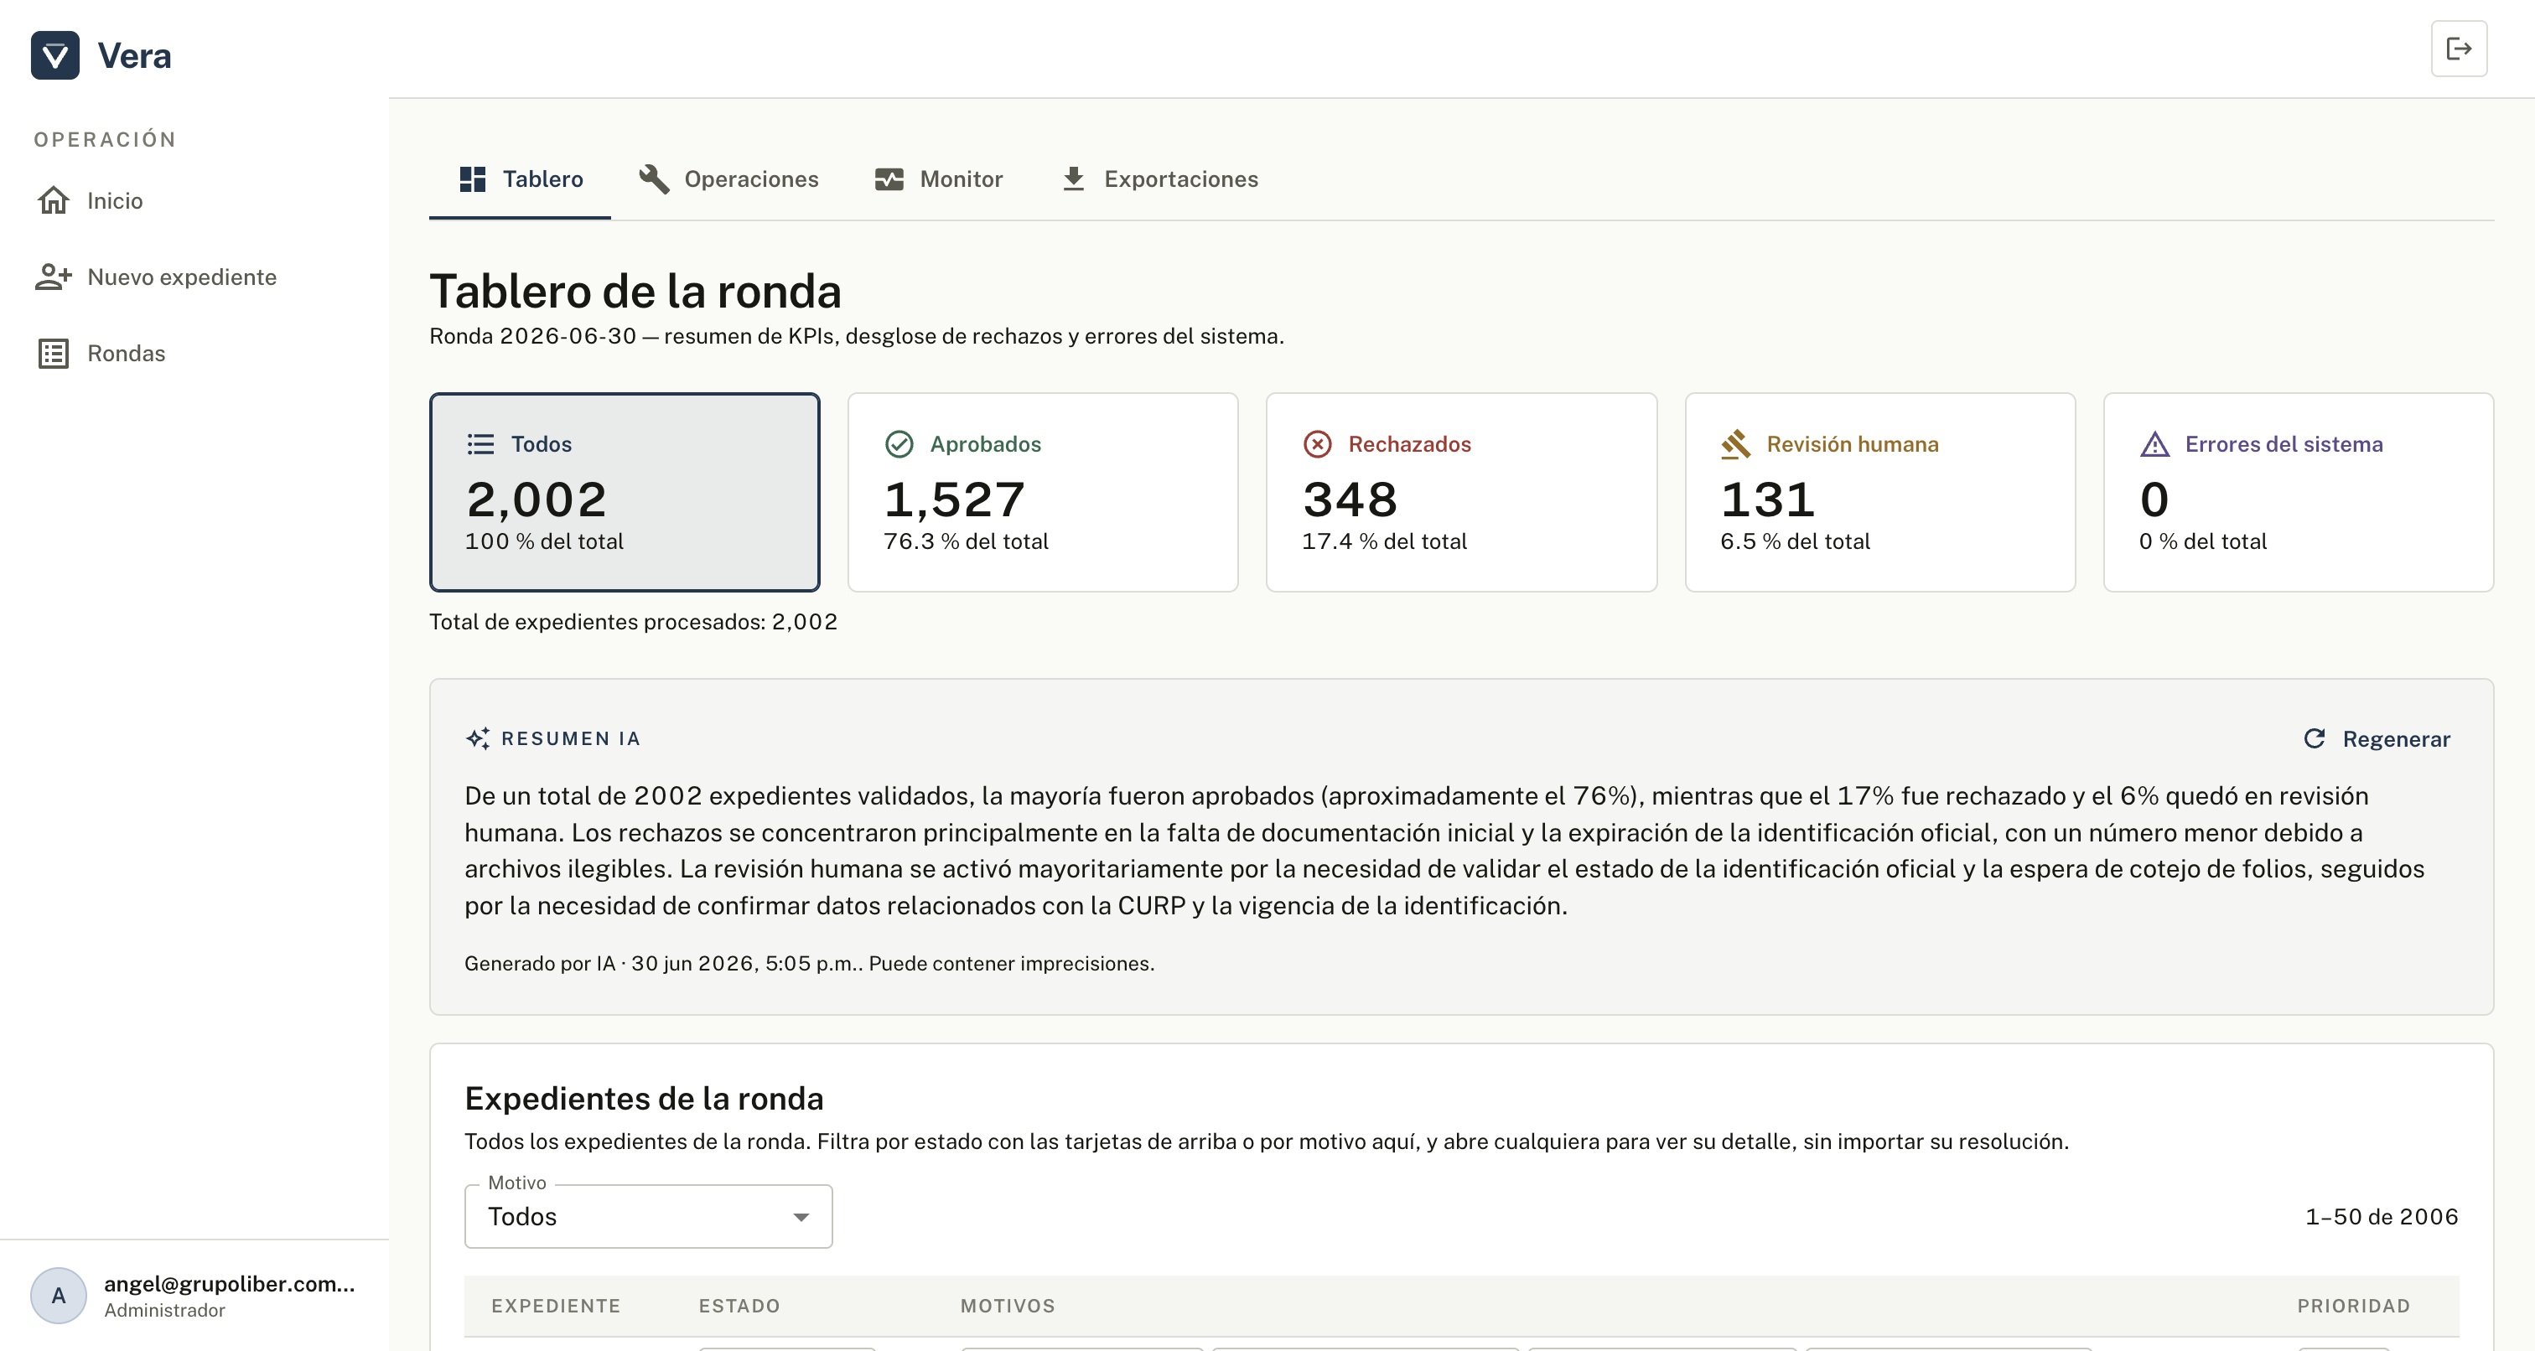Image resolution: width=2535 pixels, height=1351 pixels.
Task: Click the Regenerar button label
Action: pyautogui.click(x=2395, y=739)
